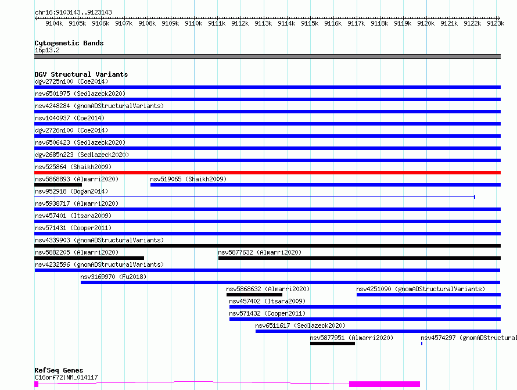Click the blue nsv3169970 variant bar
The width and height of the screenshot is (517, 390).
[290, 282]
